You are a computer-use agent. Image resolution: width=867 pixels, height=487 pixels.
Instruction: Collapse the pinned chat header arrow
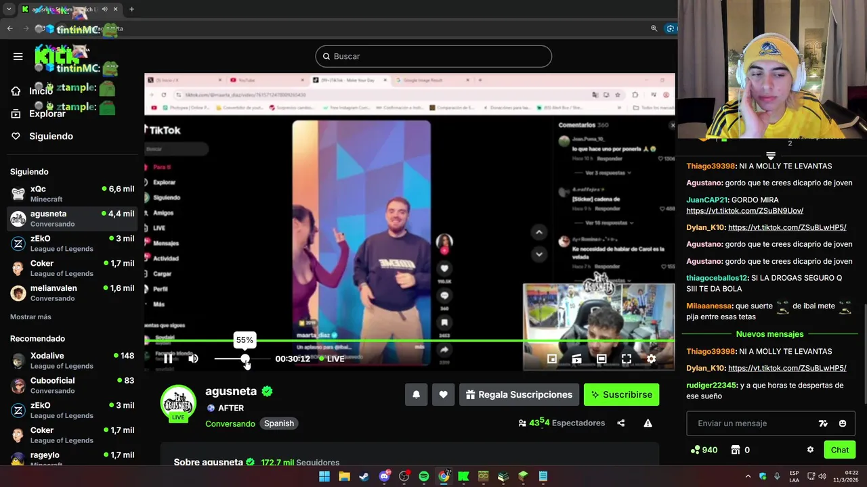pyautogui.click(x=771, y=156)
